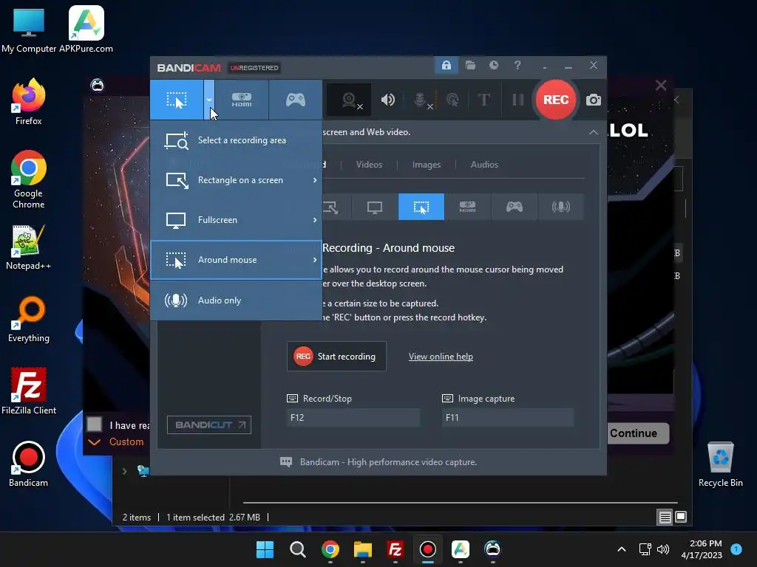Collapse the info panel chevron

tap(594, 132)
